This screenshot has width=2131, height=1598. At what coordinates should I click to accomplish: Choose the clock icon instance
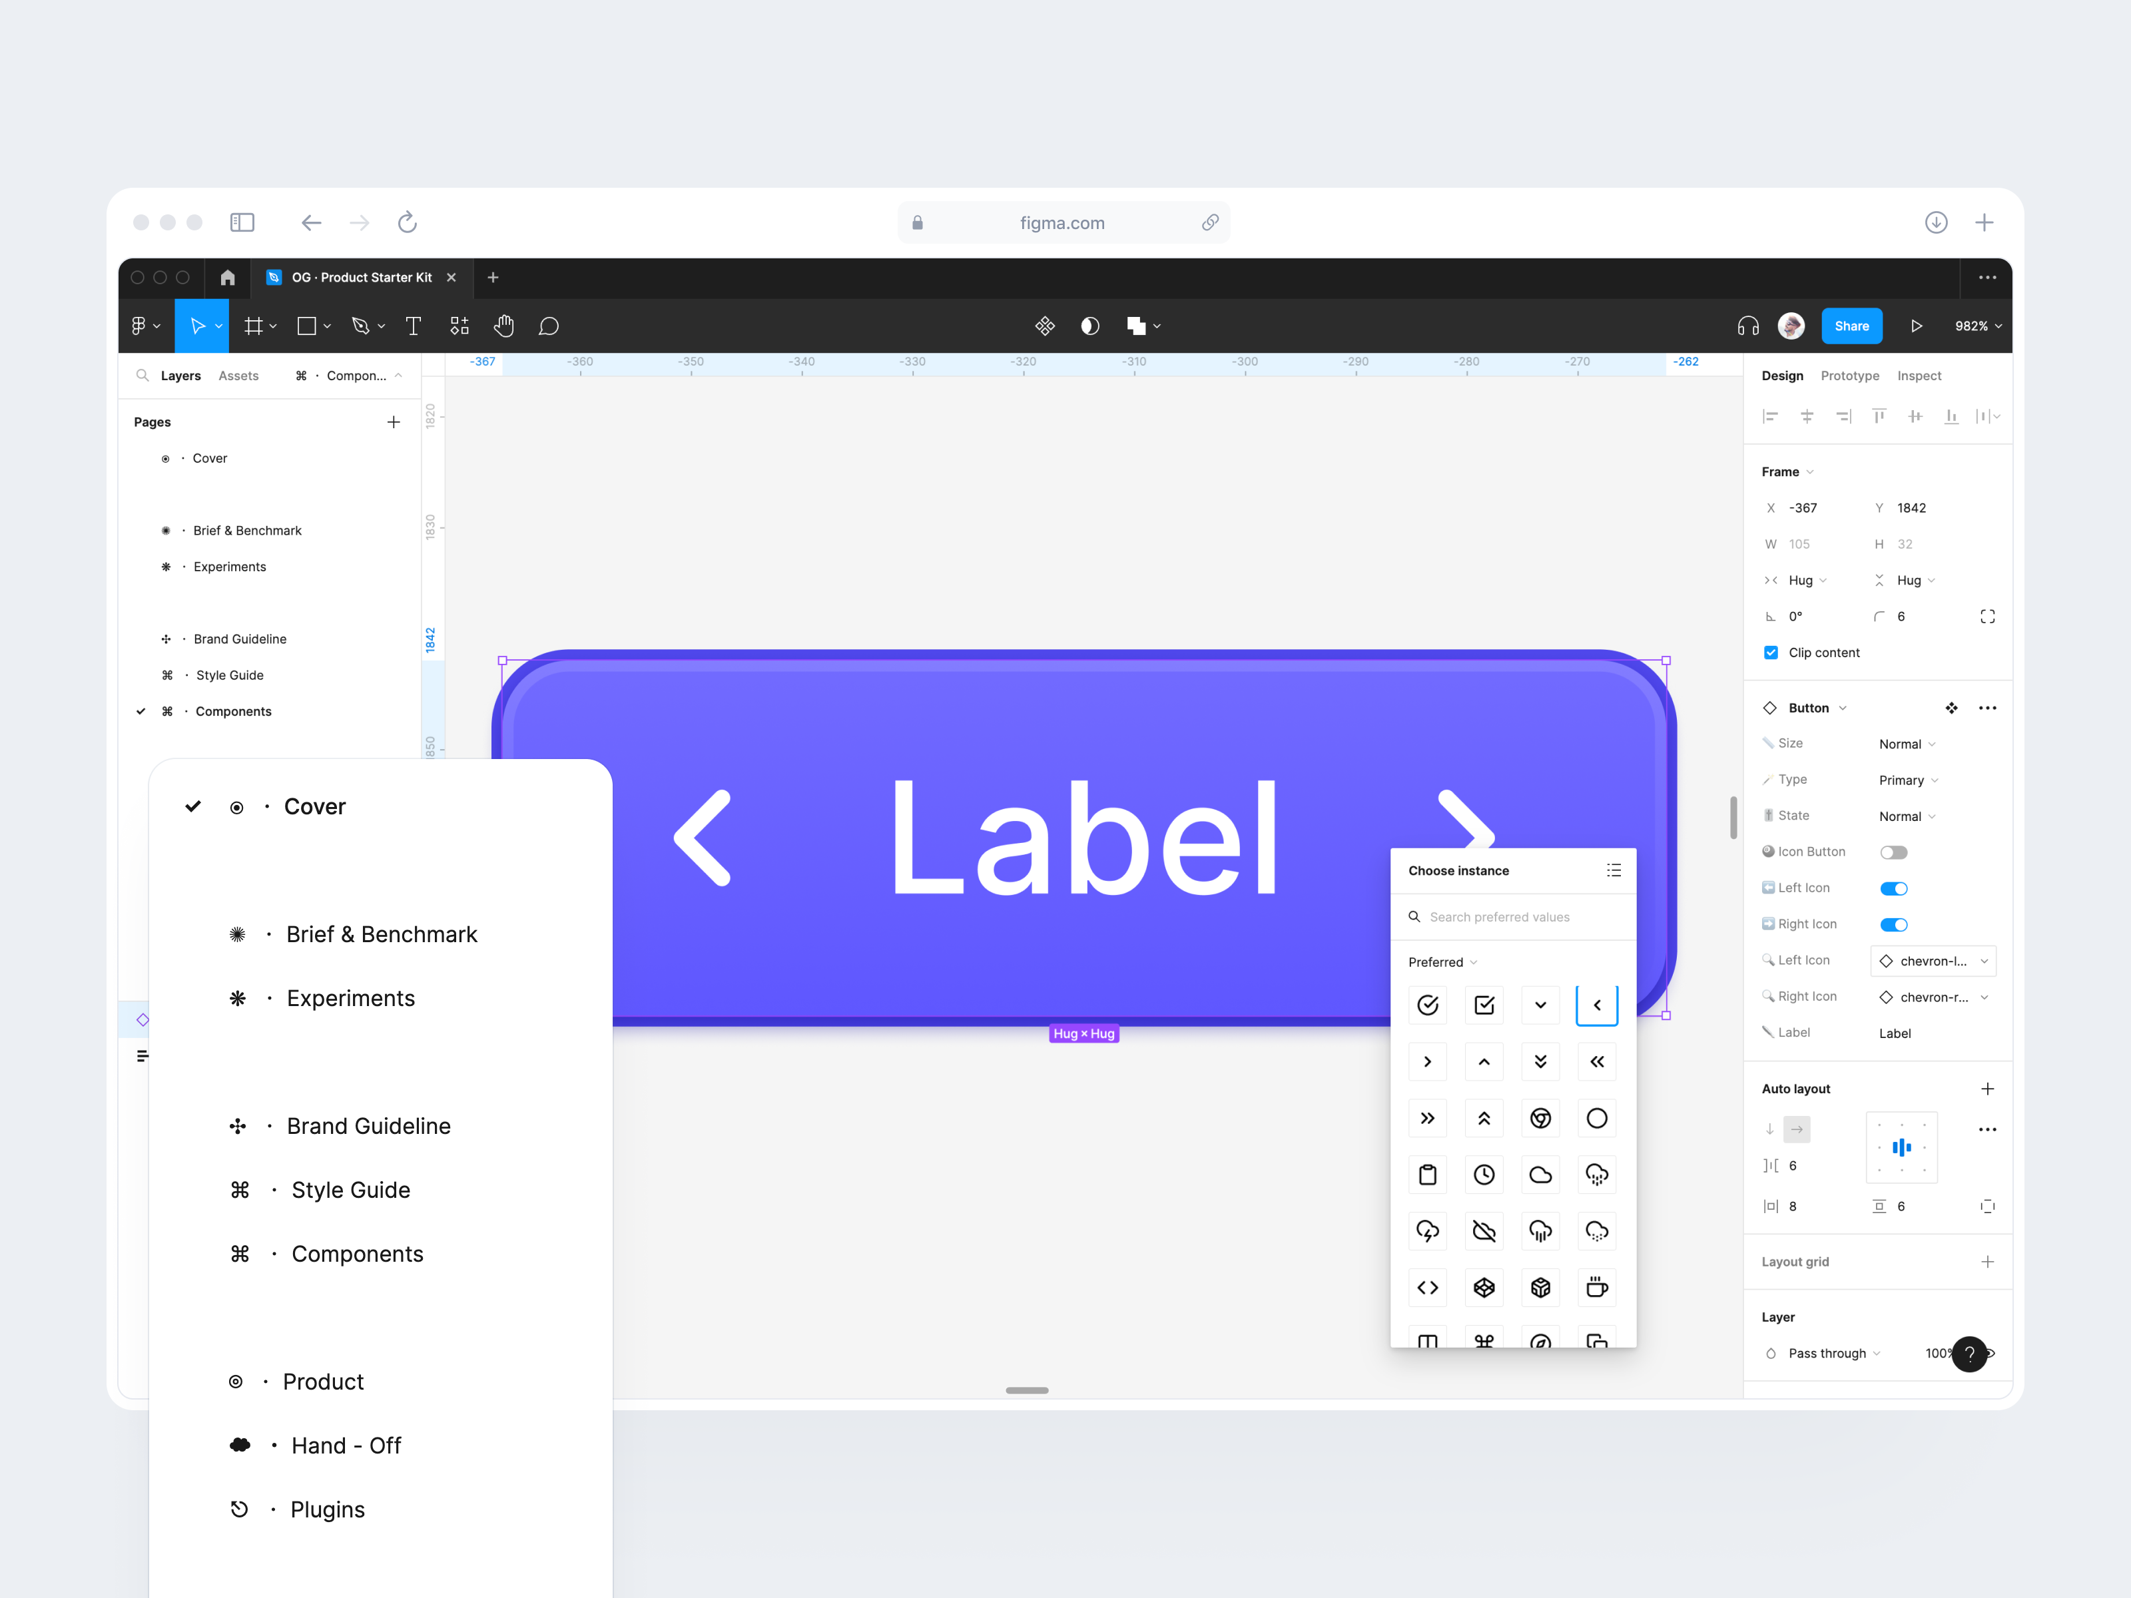(x=1484, y=1174)
